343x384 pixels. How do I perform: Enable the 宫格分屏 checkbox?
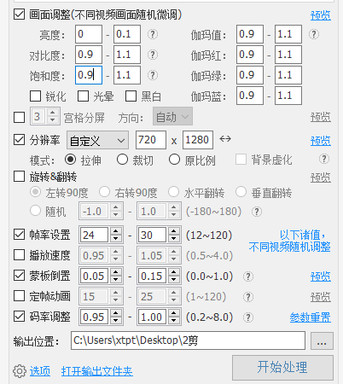[x=19, y=117]
